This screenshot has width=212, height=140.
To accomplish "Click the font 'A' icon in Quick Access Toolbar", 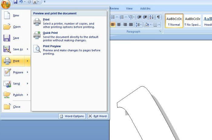I will point(35,2).
